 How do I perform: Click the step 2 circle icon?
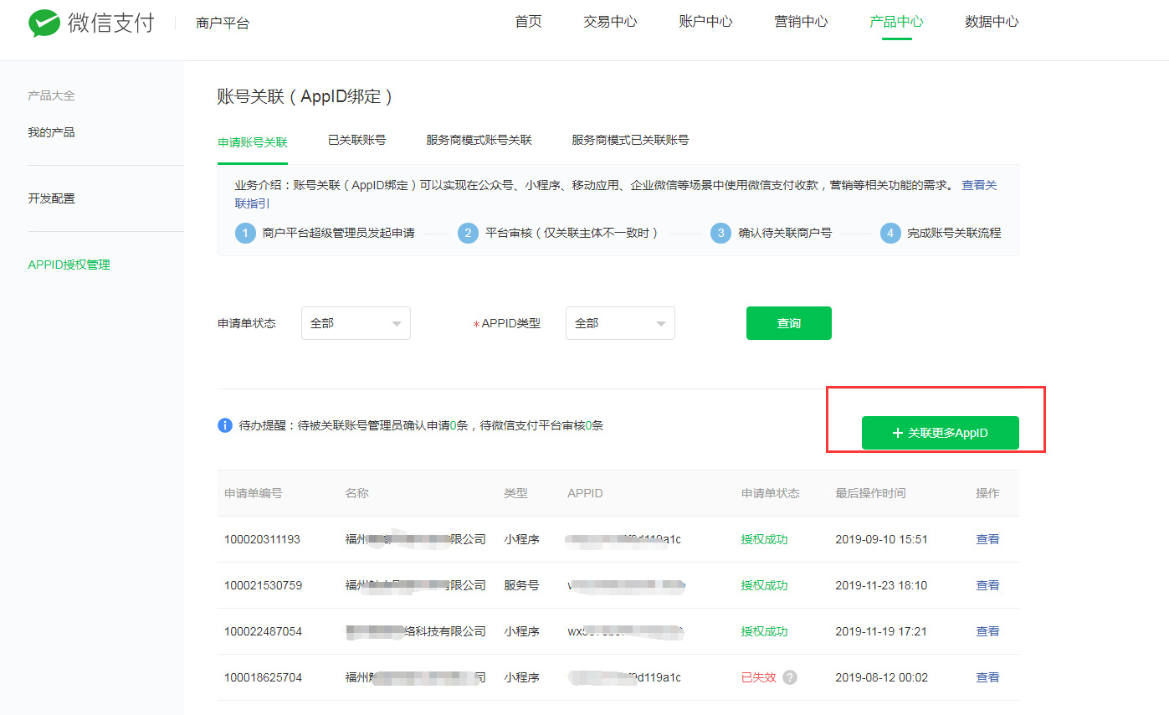click(x=469, y=233)
